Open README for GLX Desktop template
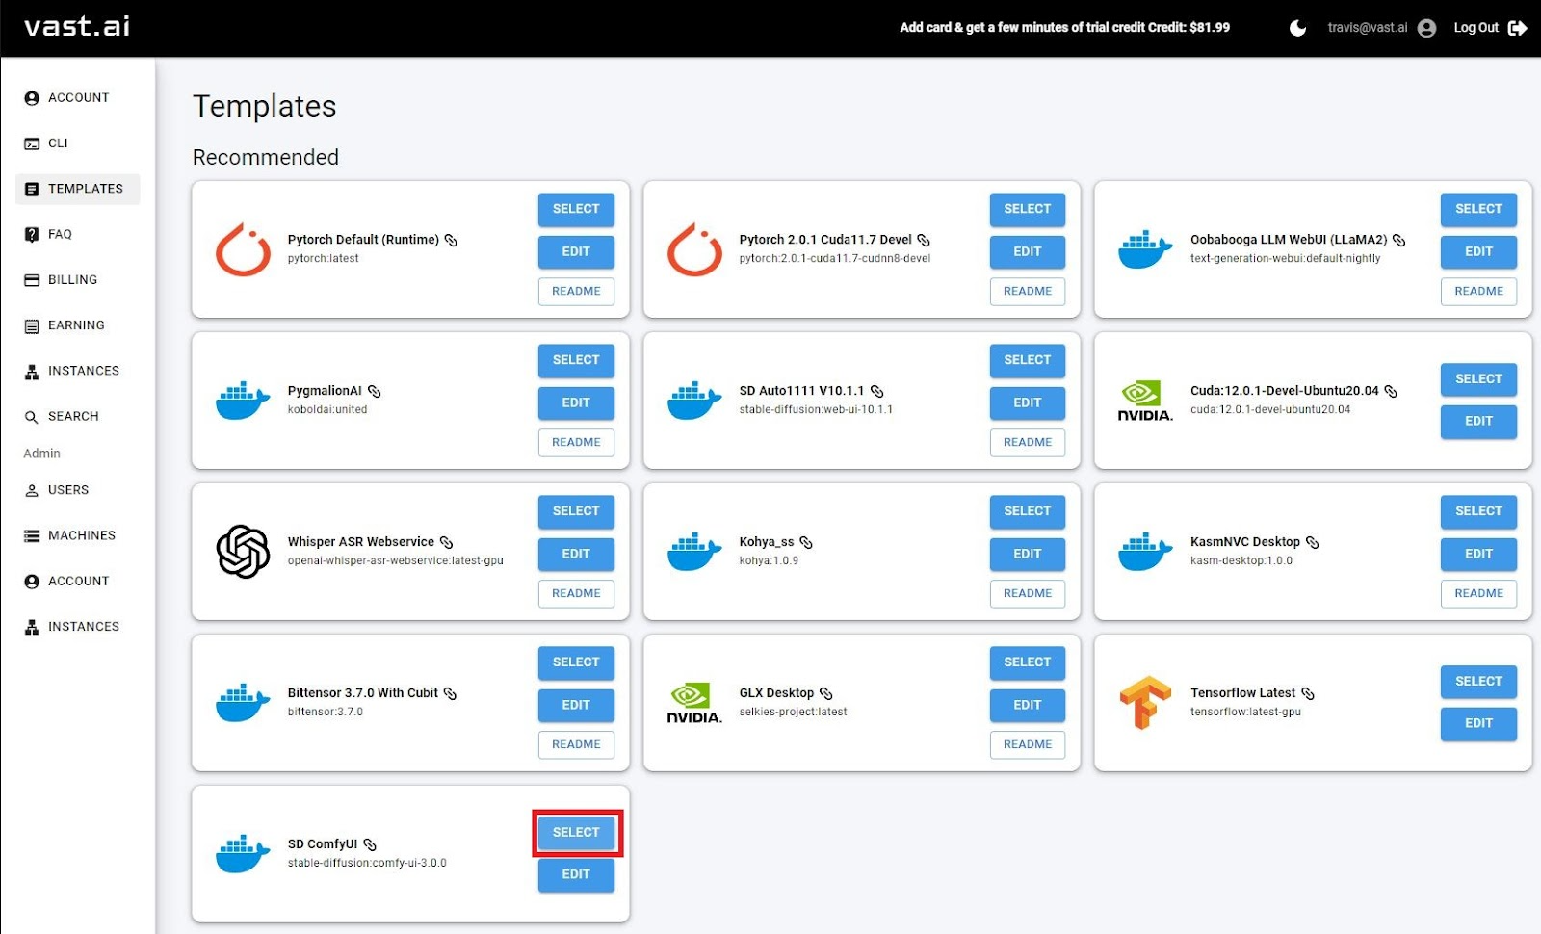Image resolution: width=1541 pixels, height=934 pixels. pos(1028,745)
